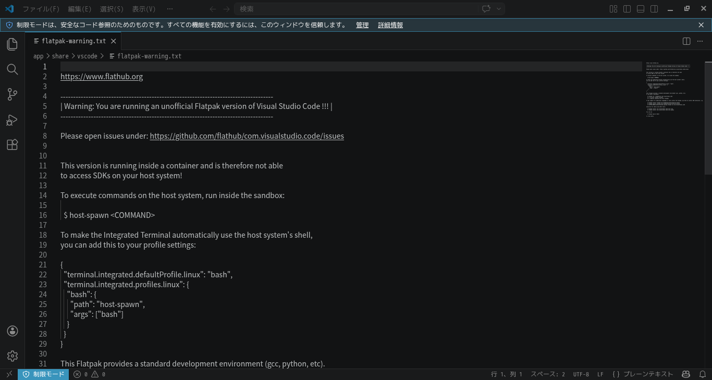Screen dimensions: 712x380
Task: Open the 表示(V) menu
Action: (x=144, y=9)
